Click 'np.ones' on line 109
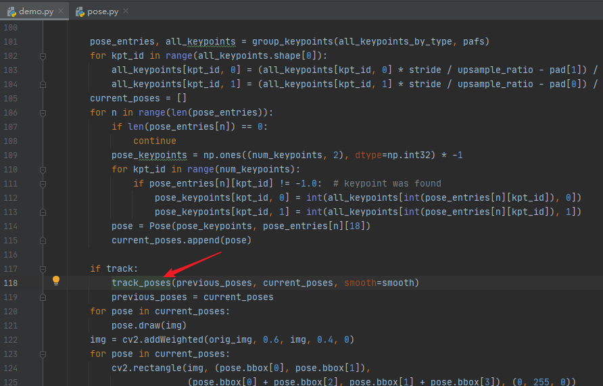Viewport: 603px width, 386px height. [x=222, y=155]
